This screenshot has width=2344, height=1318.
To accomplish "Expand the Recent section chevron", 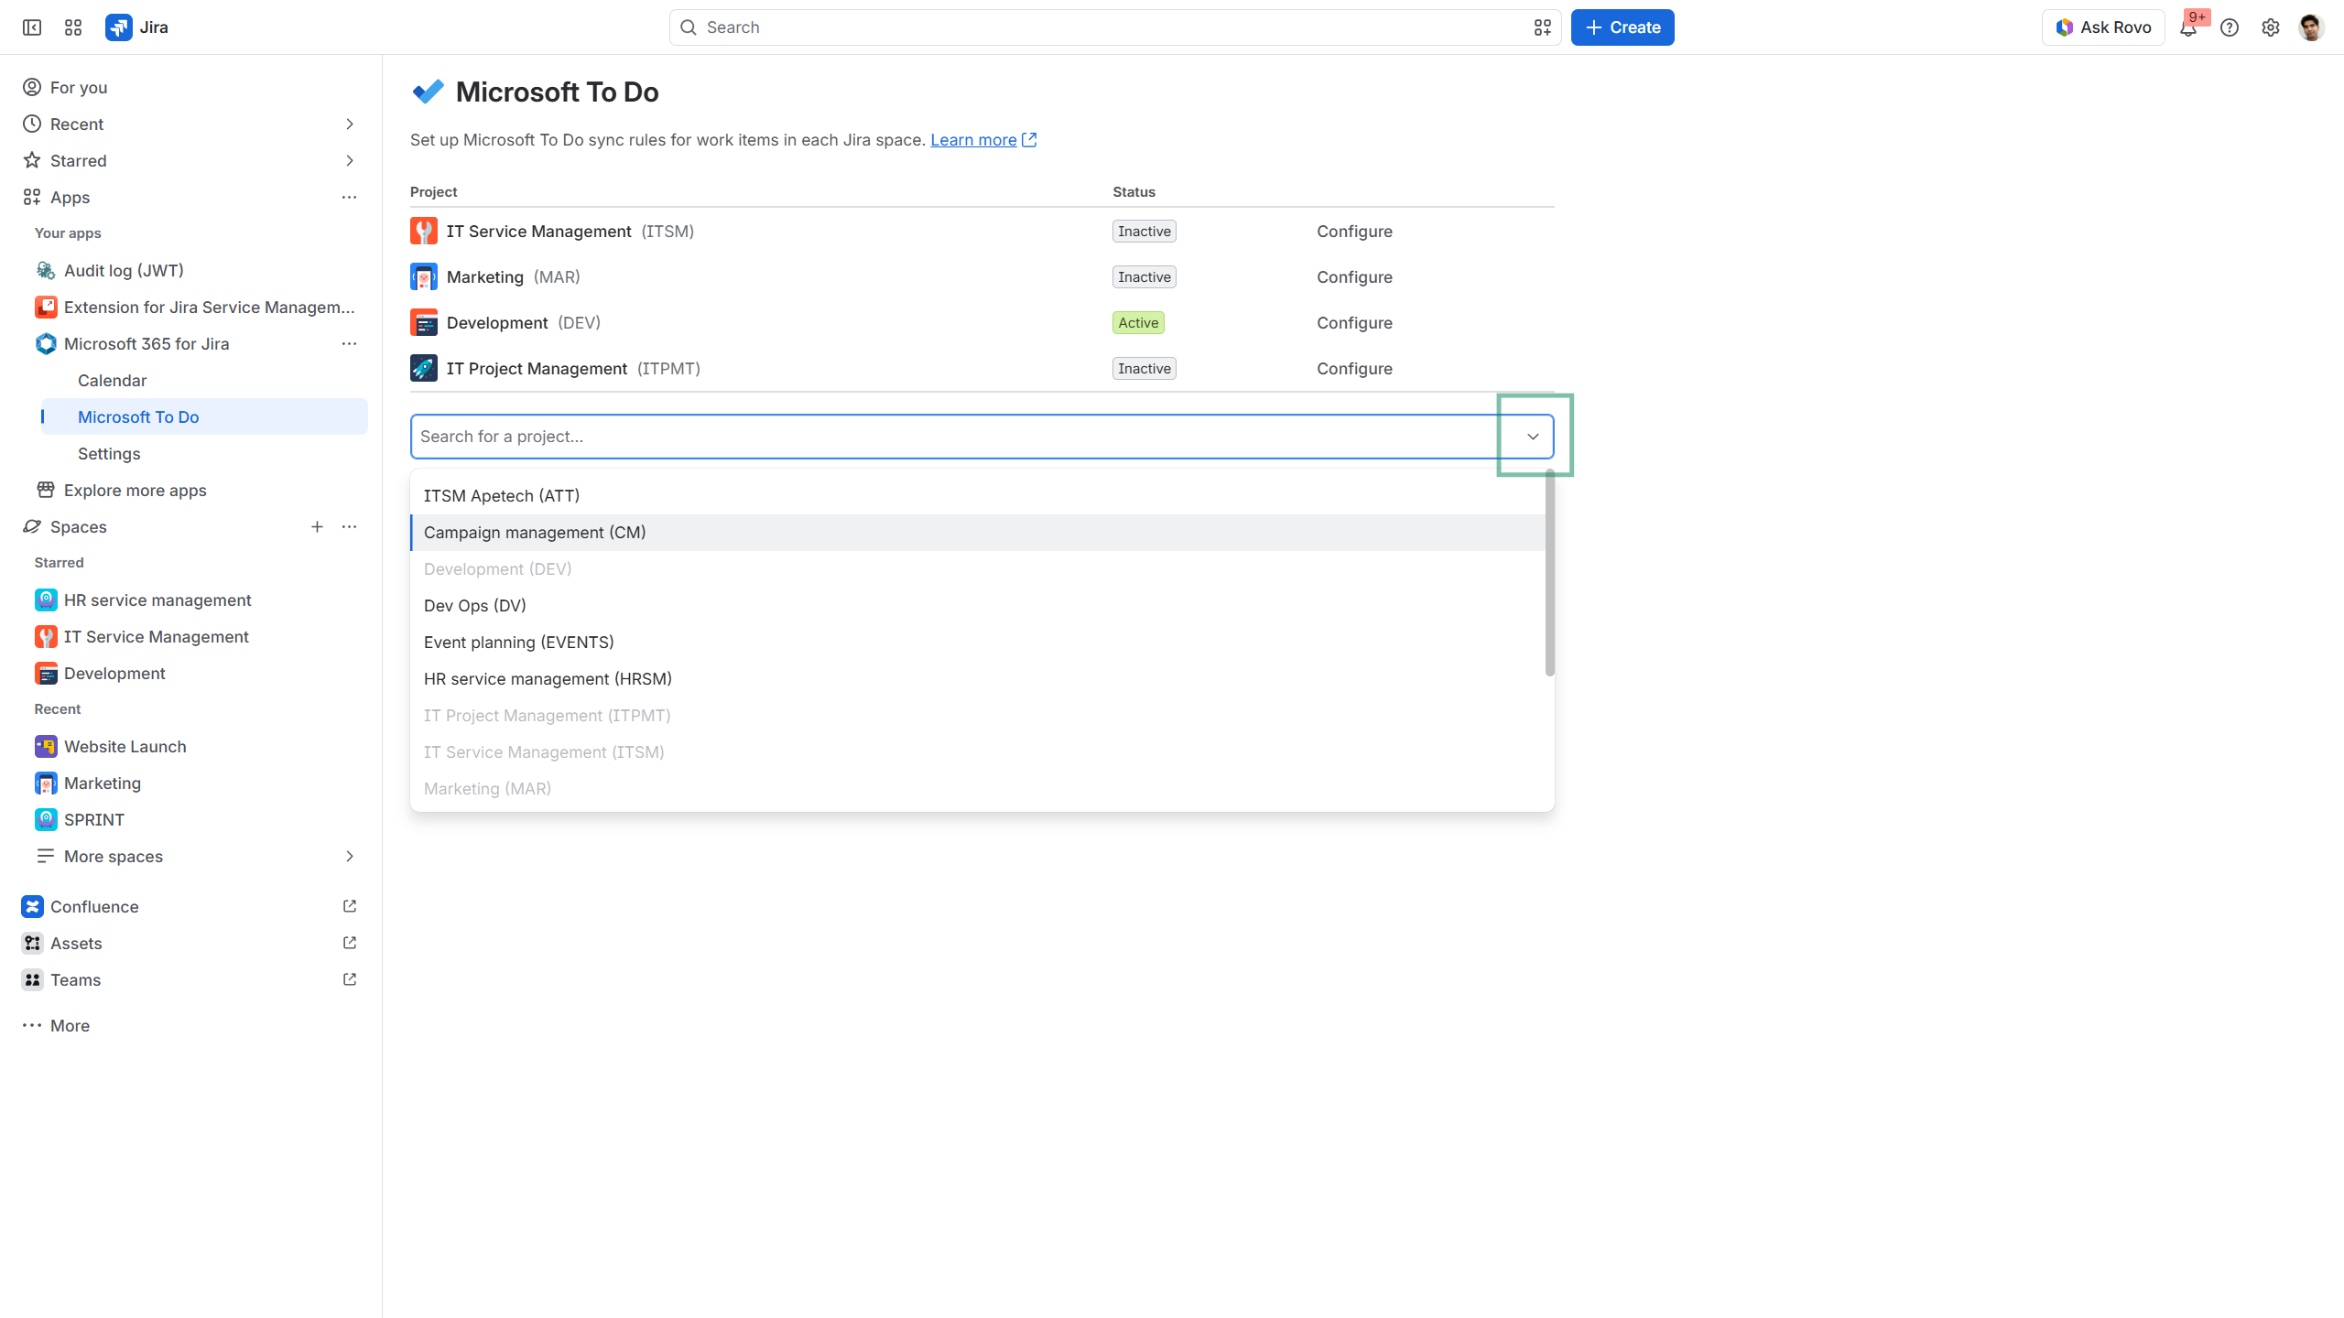I will tap(349, 124).
